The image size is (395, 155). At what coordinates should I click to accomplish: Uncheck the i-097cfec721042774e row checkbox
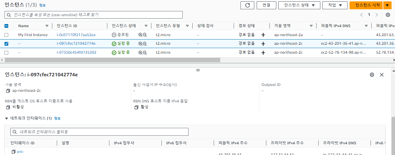tap(7, 44)
